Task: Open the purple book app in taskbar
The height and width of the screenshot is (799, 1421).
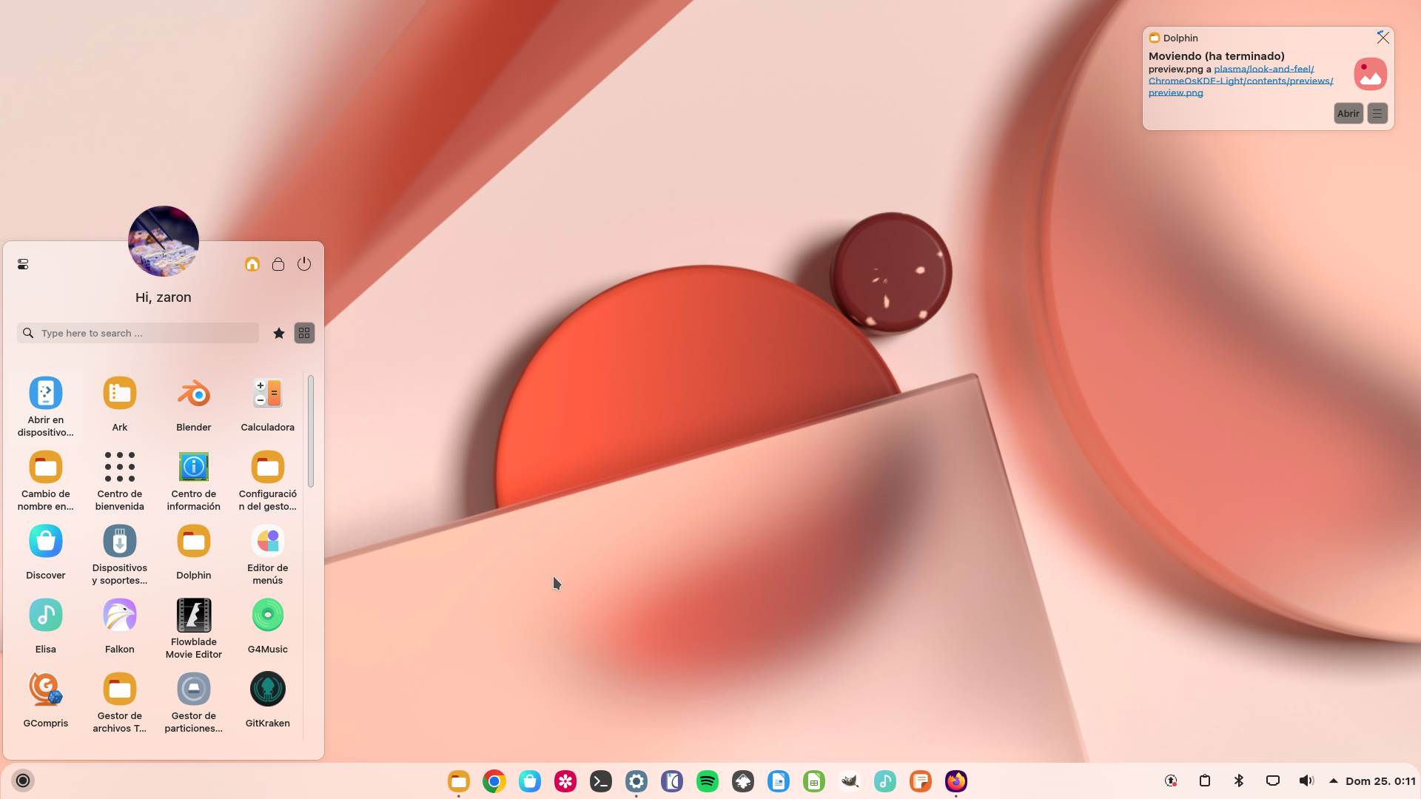Action: coord(672,781)
